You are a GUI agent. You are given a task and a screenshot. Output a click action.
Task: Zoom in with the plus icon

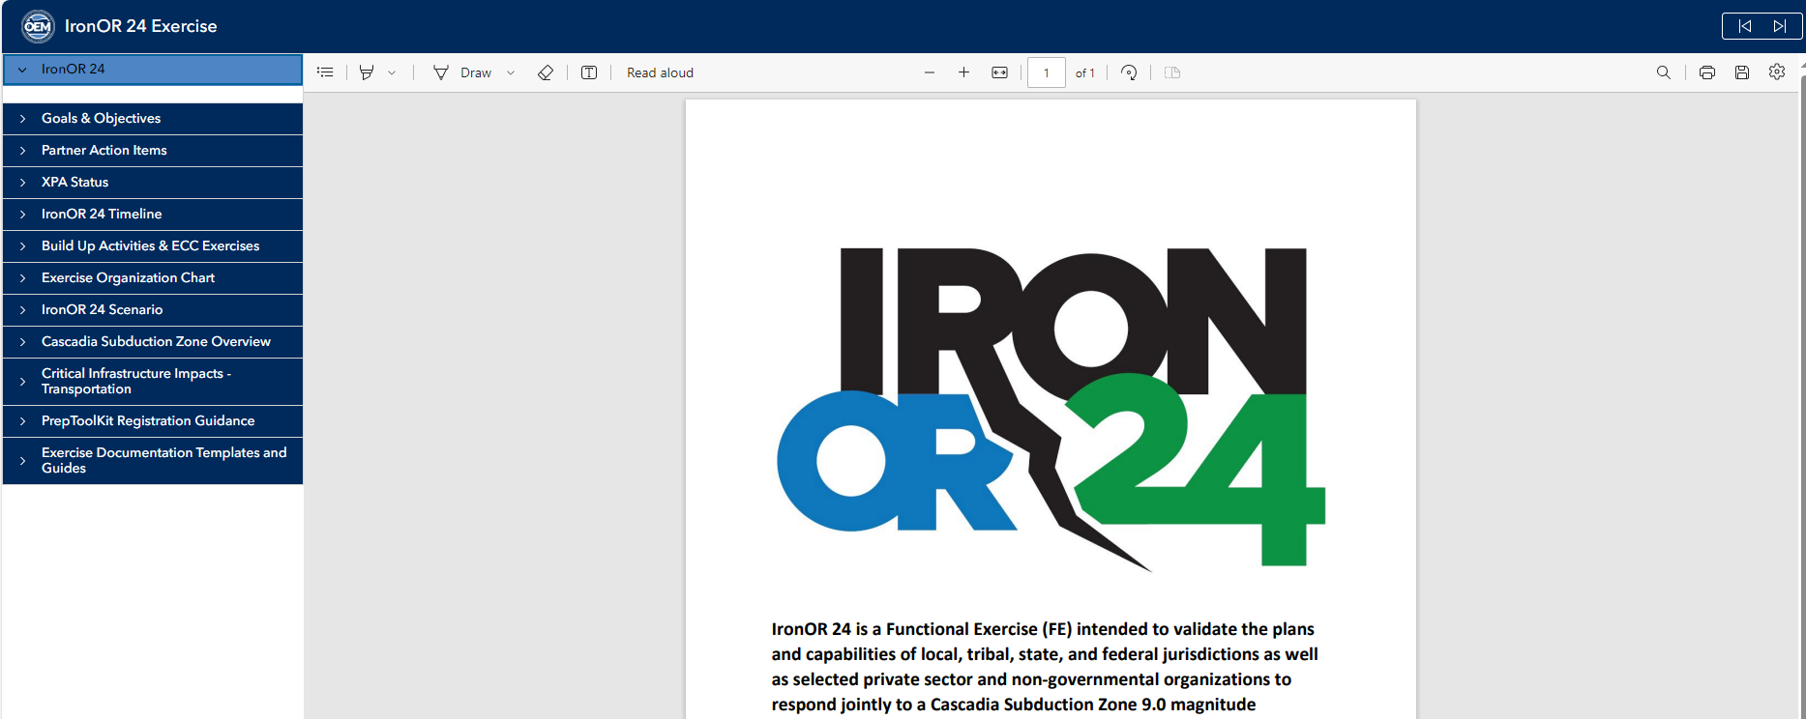(x=963, y=72)
